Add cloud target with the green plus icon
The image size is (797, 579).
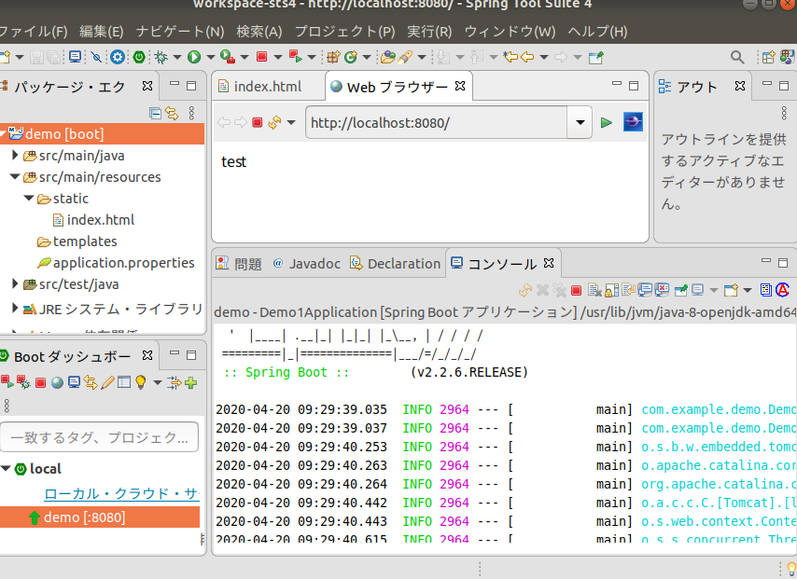191,382
